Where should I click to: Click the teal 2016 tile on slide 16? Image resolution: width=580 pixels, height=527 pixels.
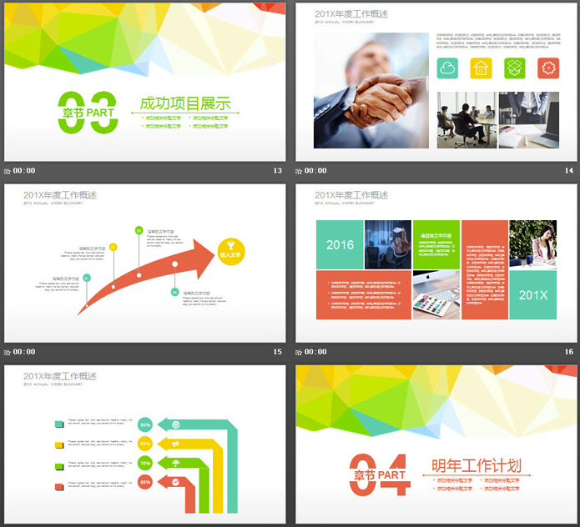[340, 244]
